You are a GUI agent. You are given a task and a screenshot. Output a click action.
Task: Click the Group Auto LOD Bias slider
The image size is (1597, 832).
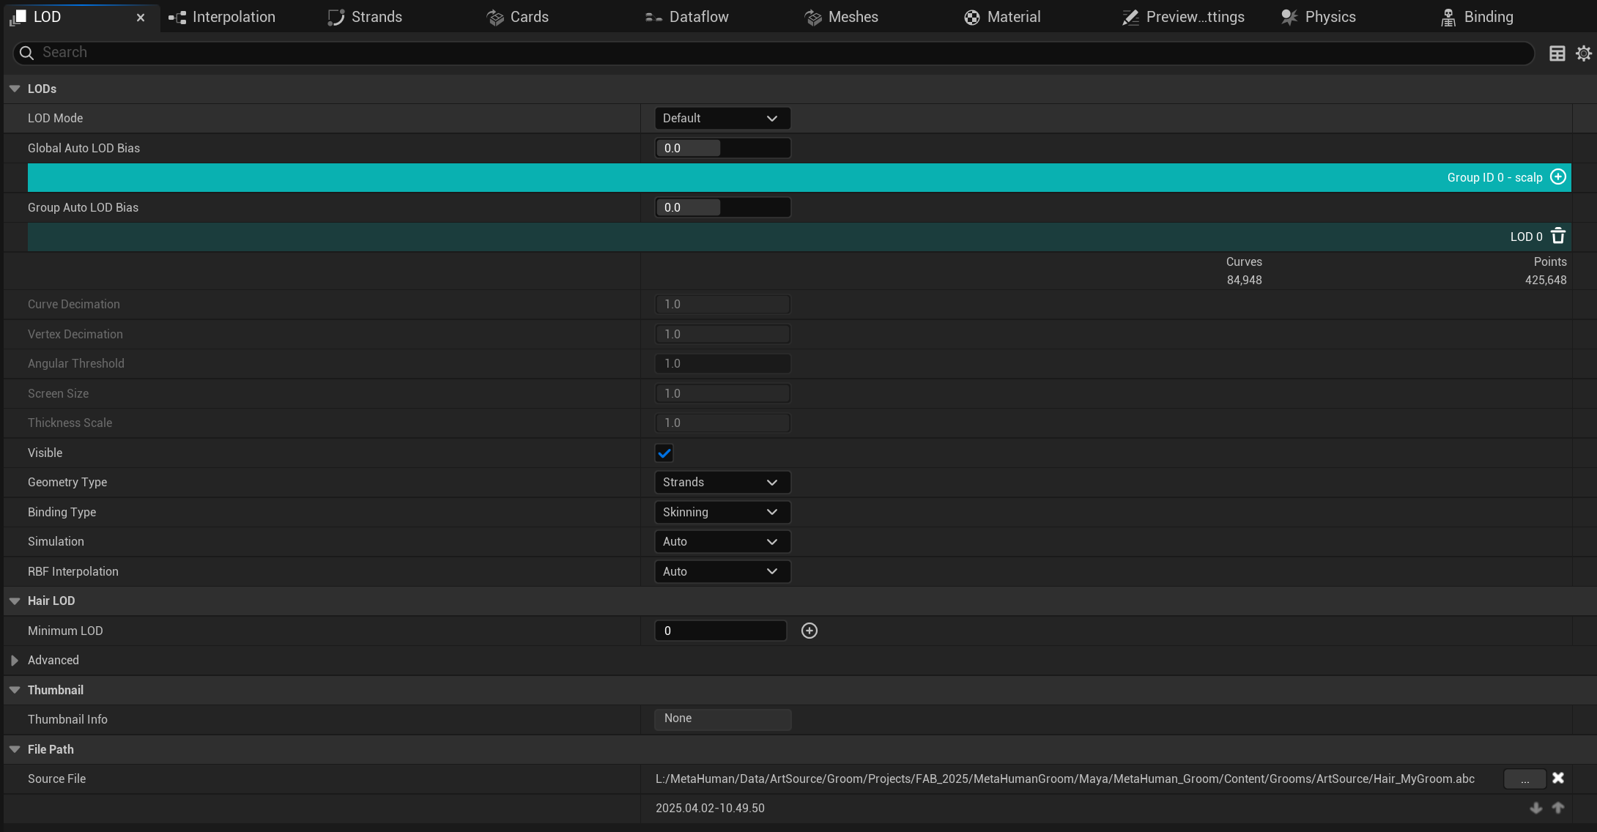pos(722,207)
